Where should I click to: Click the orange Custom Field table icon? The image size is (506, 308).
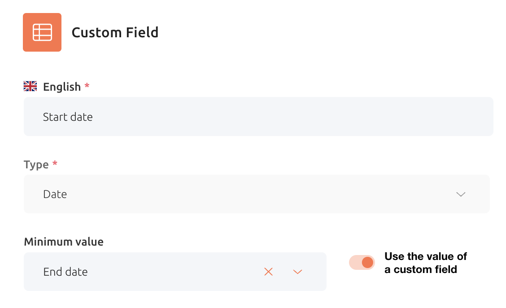[x=42, y=32]
